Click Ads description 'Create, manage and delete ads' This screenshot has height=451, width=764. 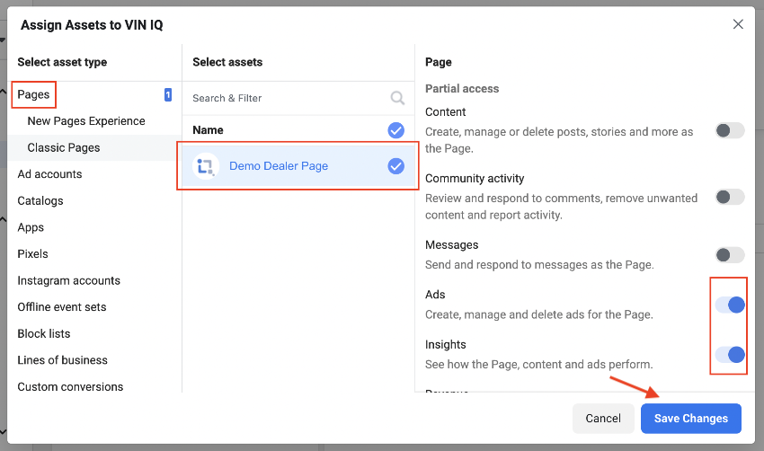click(539, 314)
